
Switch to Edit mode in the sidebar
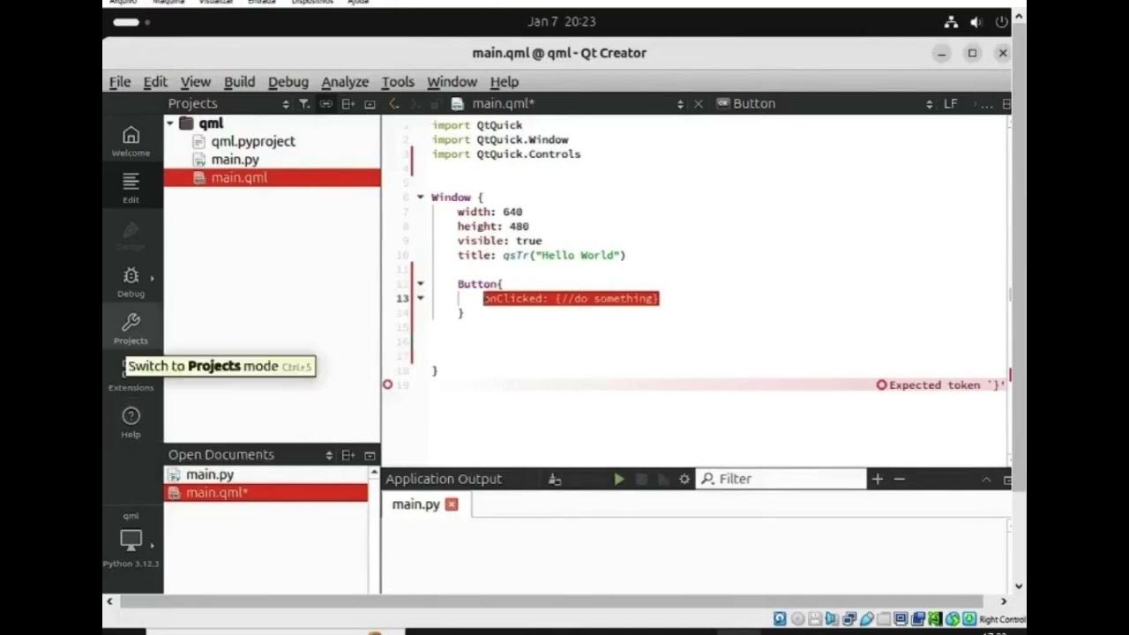coord(131,187)
